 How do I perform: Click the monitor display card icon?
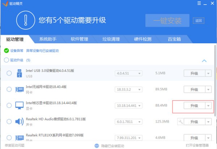pos(20,105)
